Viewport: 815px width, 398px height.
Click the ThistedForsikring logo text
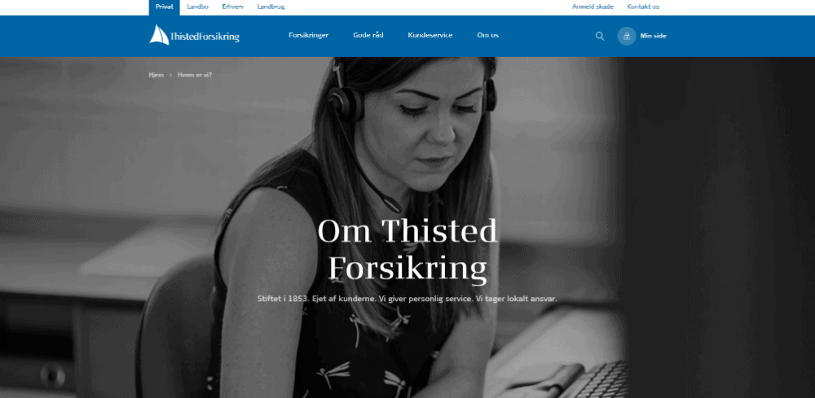coord(205,37)
